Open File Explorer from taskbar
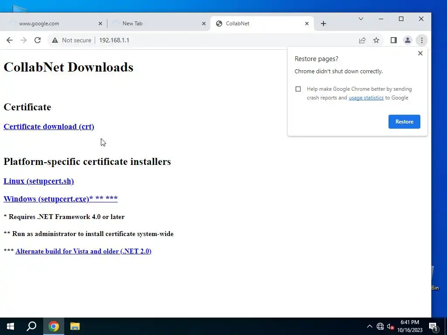The width and height of the screenshot is (447, 335). 75,326
